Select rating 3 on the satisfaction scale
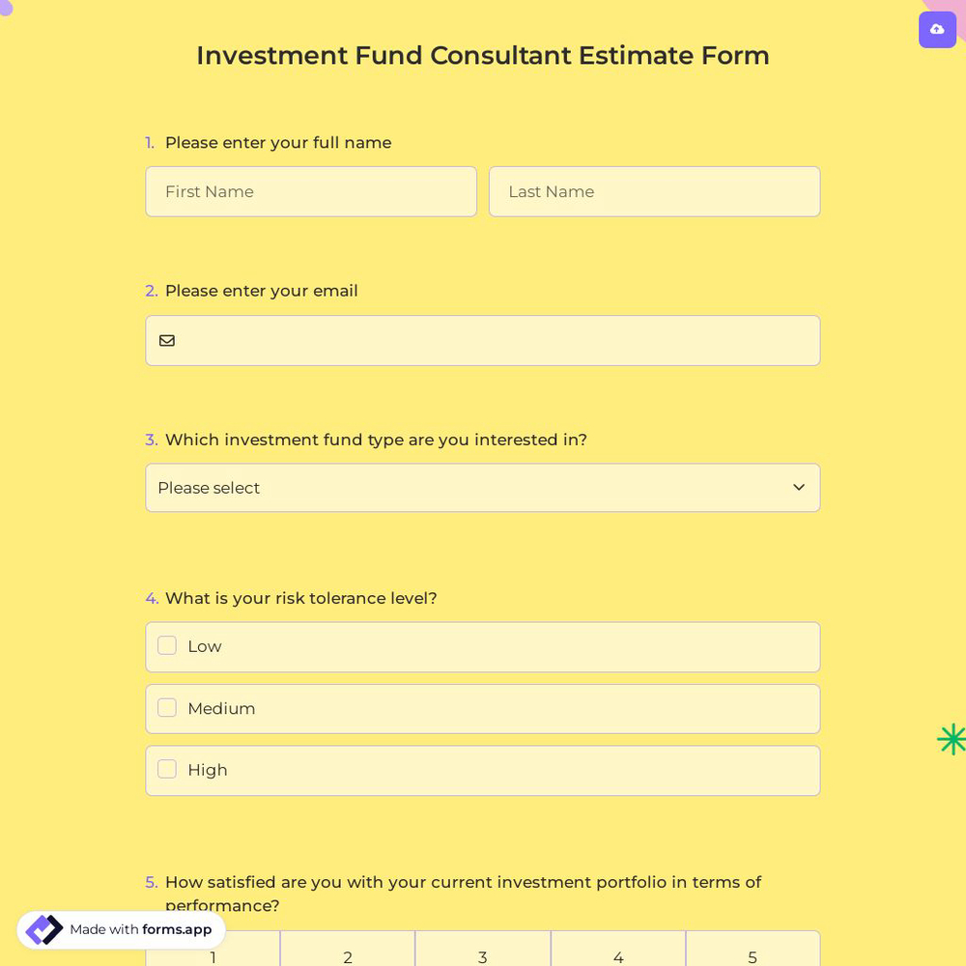Viewport: 966px width, 966px height. pos(483,956)
